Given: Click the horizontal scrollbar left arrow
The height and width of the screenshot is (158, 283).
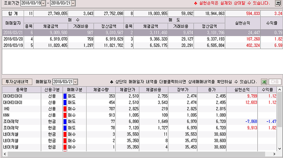Looking at the screenshot, I should tap(5, 154).
